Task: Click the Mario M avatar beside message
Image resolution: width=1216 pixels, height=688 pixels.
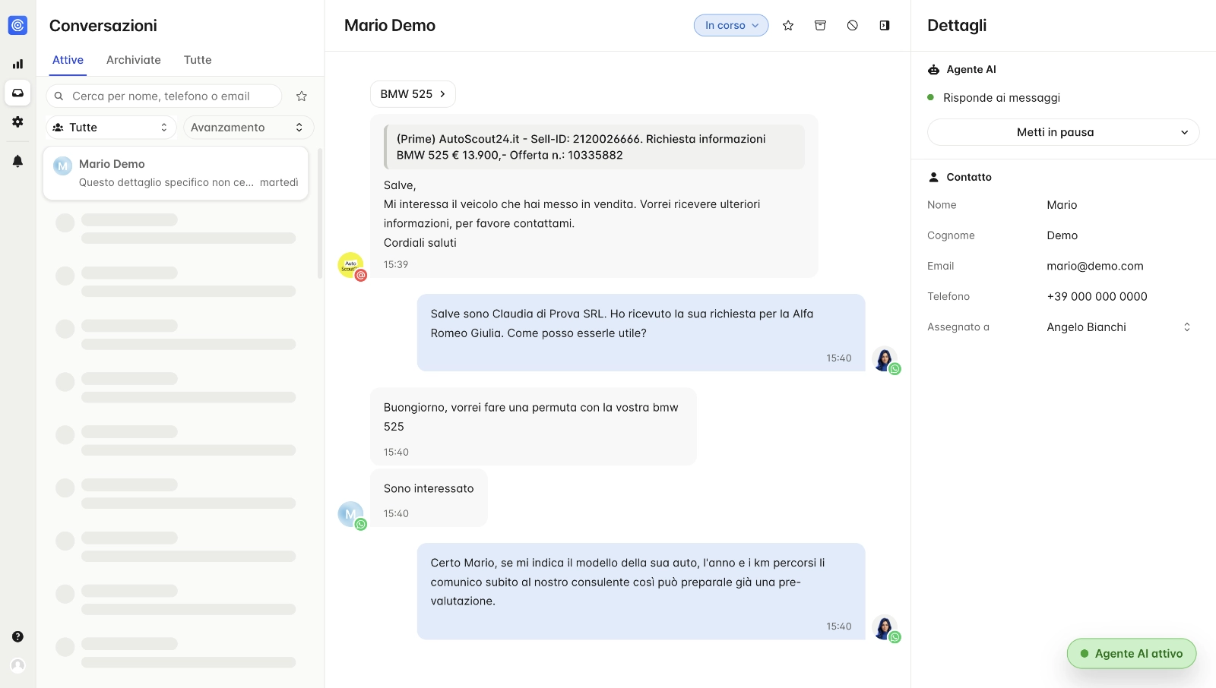Action: (351, 514)
